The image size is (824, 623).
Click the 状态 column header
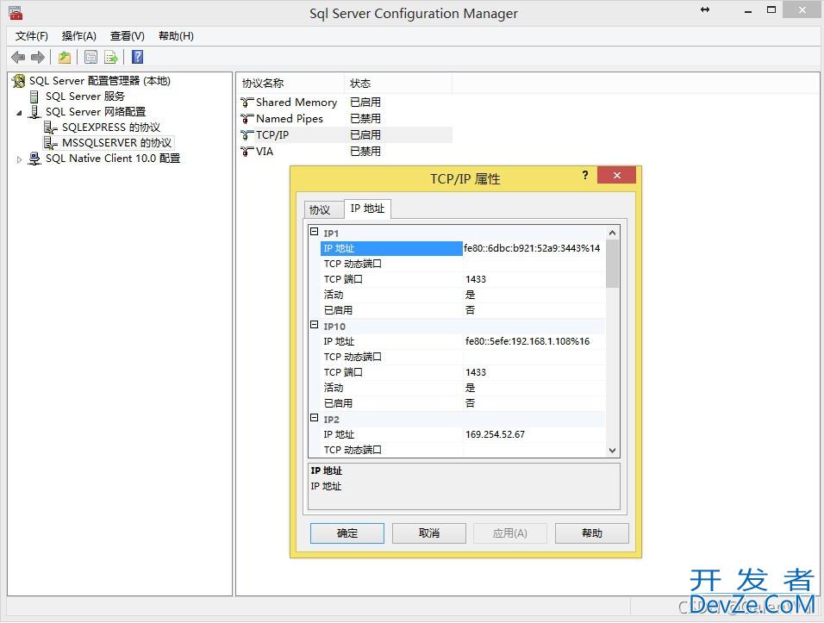pyautogui.click(x=398, y=83)
